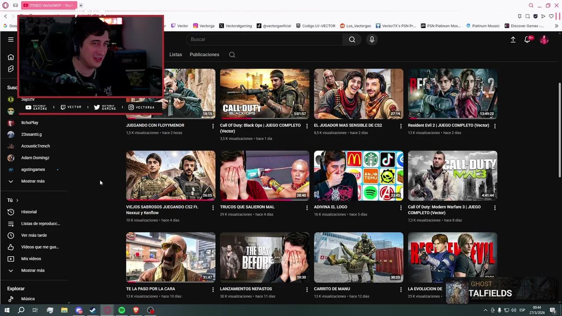Open options for Resident Evil 2 video
The image size is (562, 316).
tap(495, 126)
